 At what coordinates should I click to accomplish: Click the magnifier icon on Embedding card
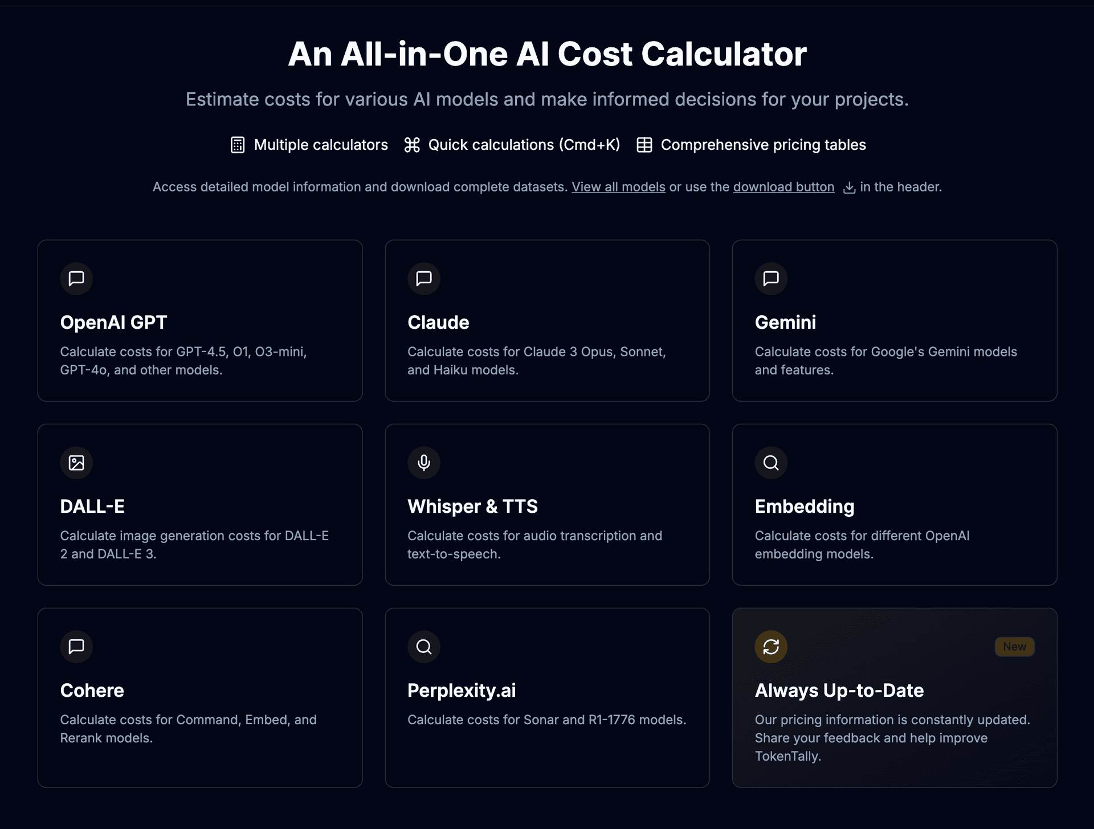tap(771, 463)
